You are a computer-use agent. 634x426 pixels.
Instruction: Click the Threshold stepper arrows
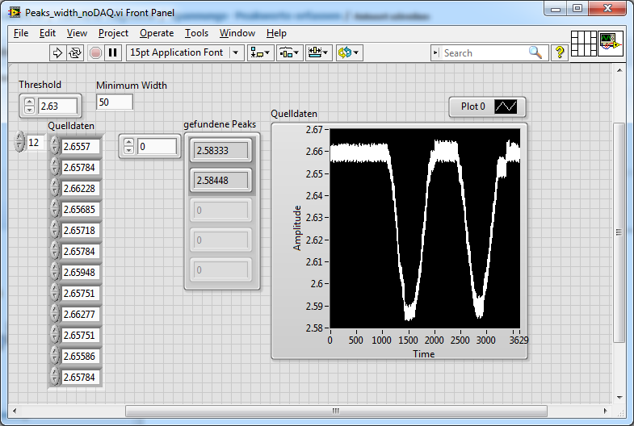click(30, 106)
